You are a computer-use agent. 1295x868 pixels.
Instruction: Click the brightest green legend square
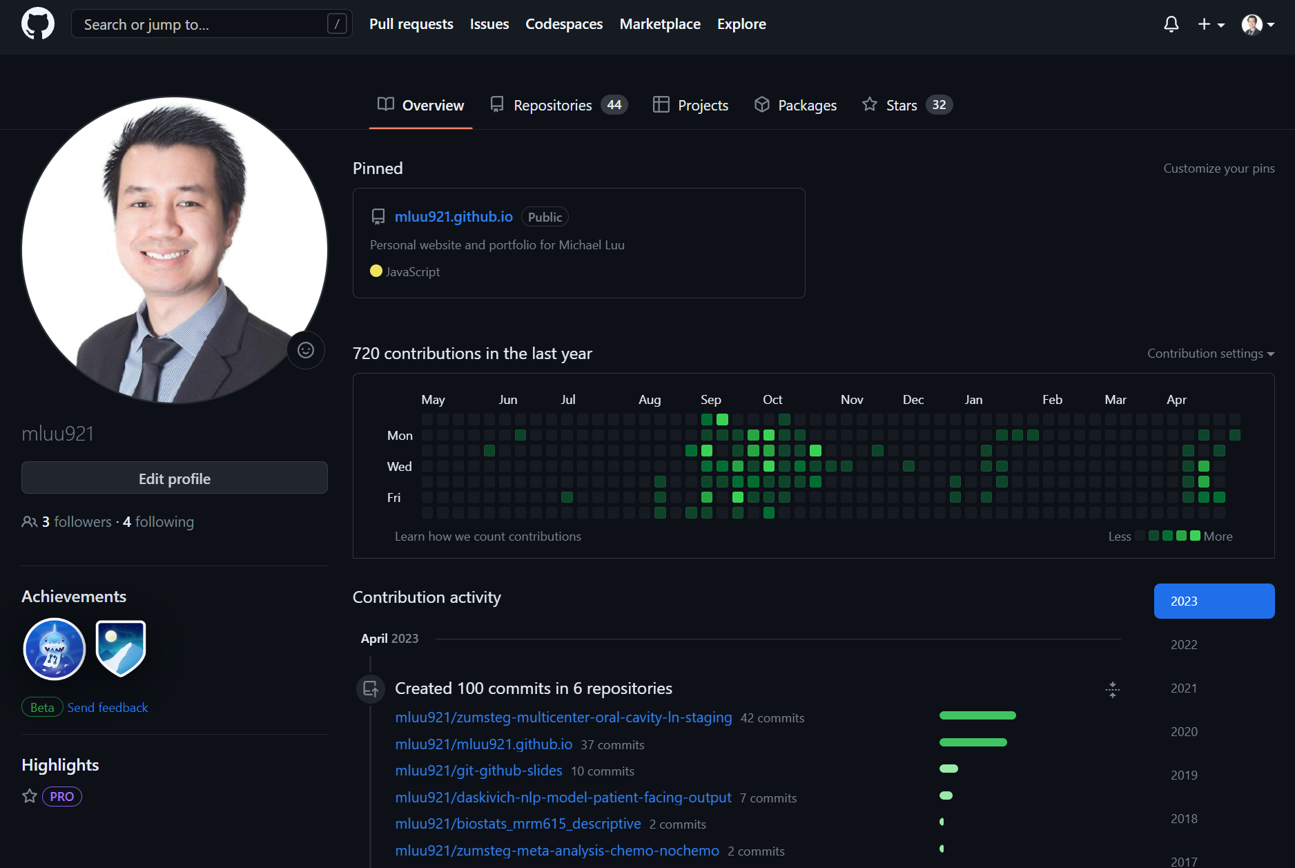(x=1195, y=536)
